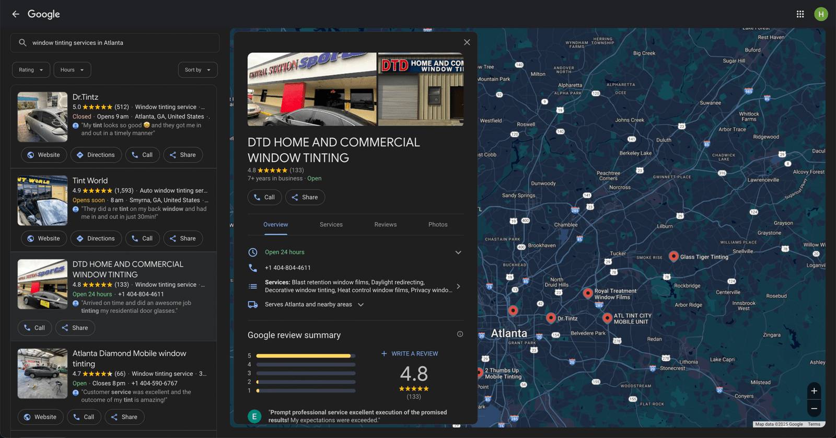Click the (133) review count under DTD title

297,170
